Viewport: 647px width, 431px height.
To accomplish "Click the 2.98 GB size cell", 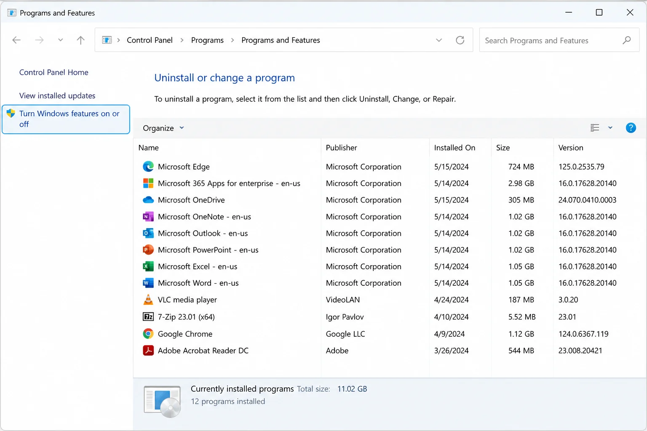I will [521, 183].
